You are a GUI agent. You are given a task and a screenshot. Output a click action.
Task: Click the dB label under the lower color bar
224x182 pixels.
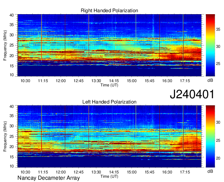tap(210, 171)
